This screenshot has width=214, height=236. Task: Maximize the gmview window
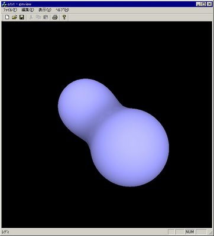(x=204, y=4)
